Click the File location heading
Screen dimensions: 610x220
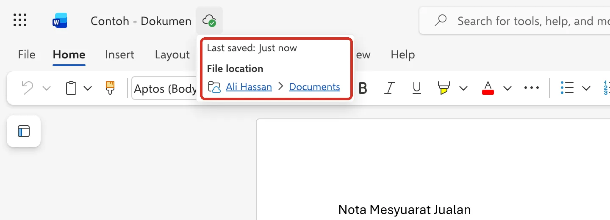click(235, 69)
